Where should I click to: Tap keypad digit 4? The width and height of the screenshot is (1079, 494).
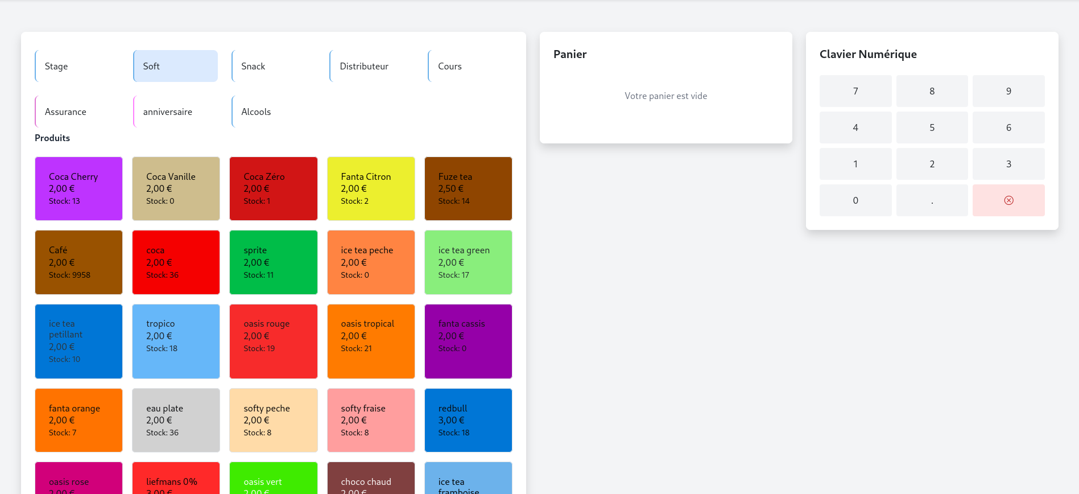point(855,127)
